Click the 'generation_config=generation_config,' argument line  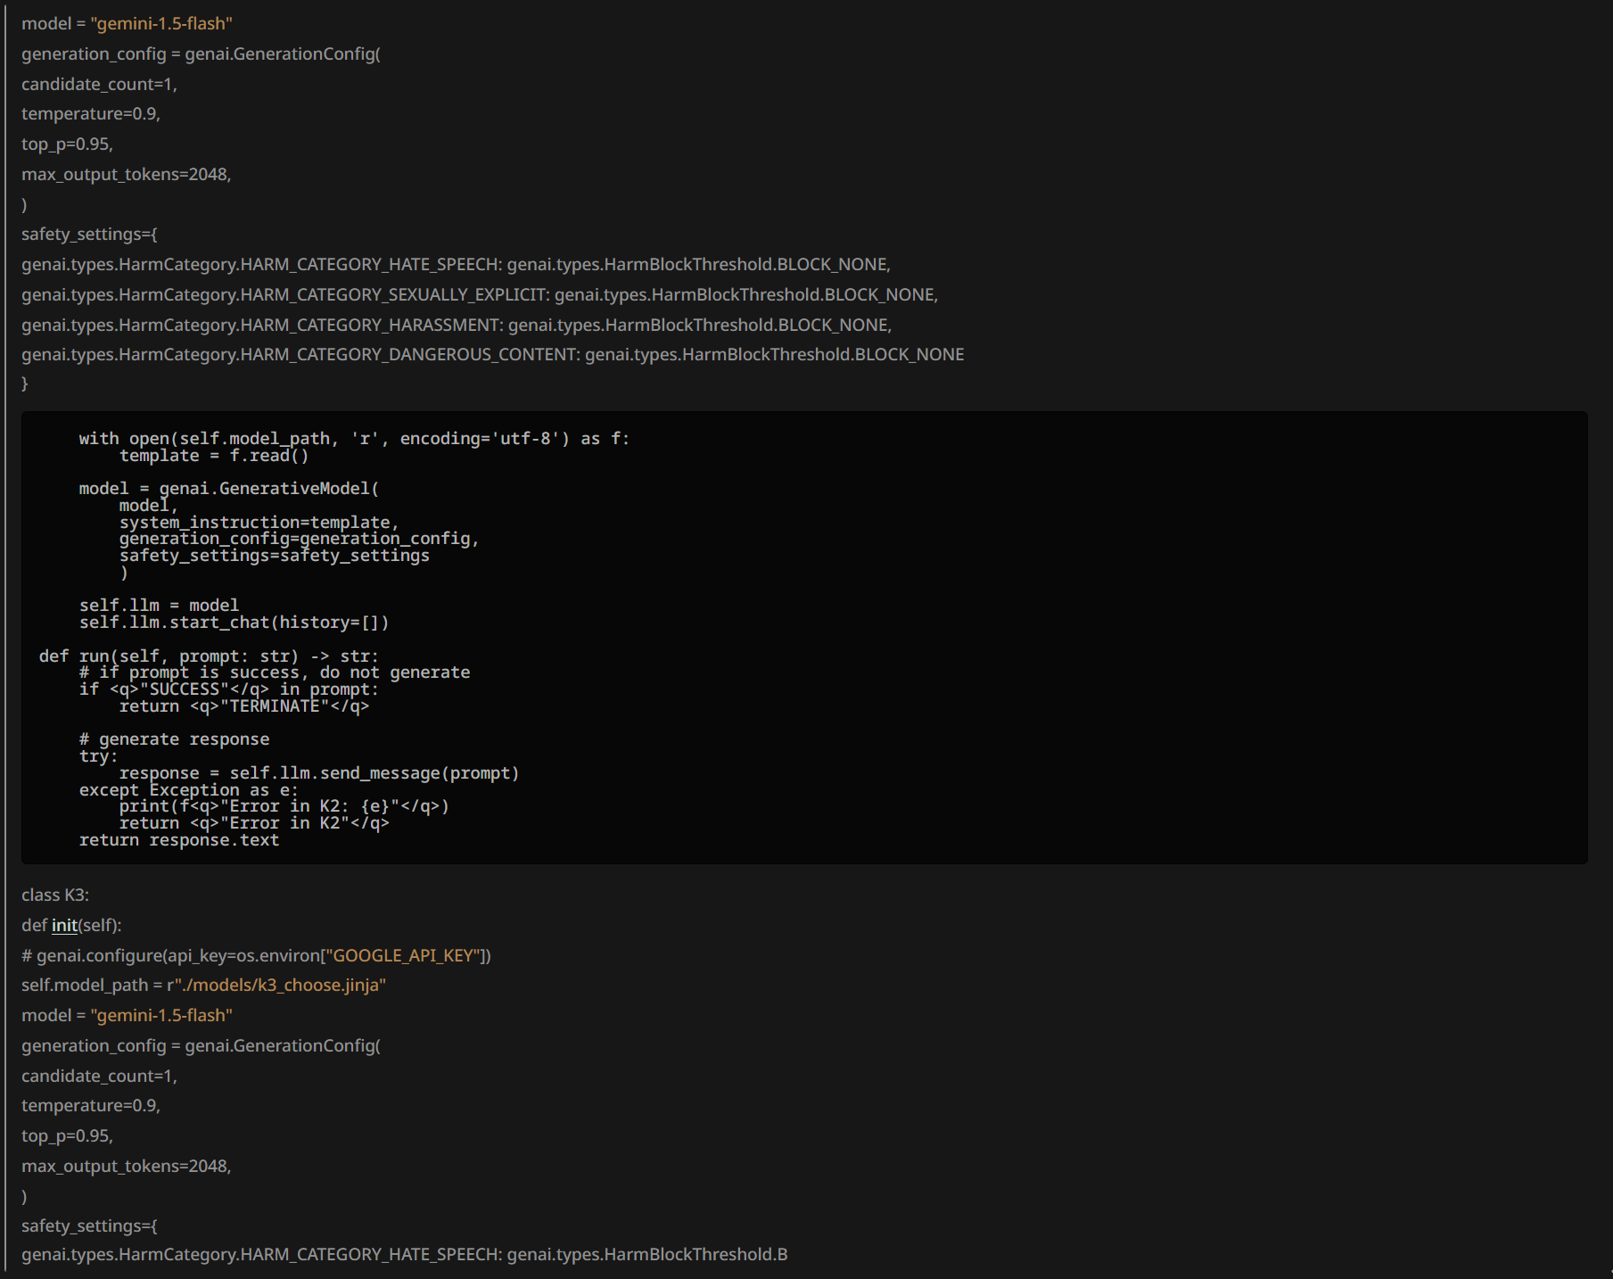click(x=300, y=539)
